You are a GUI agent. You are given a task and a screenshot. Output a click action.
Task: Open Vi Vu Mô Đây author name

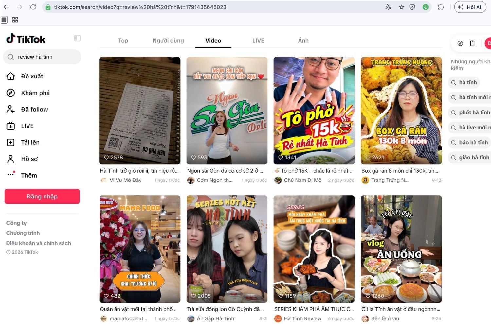click(126, 180)
